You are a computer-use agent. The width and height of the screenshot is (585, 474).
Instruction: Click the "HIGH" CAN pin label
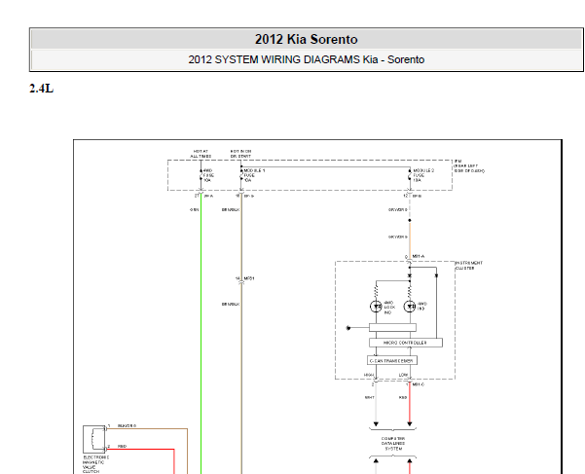tap(369, 375)
